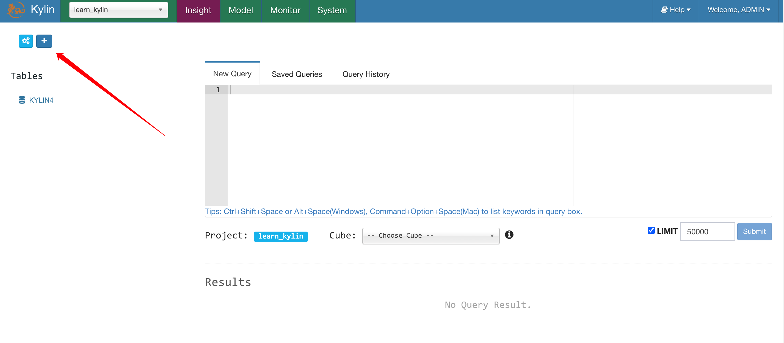Click the New Query tab label
This screenshot has height=343, width=784.
[232, 74]
